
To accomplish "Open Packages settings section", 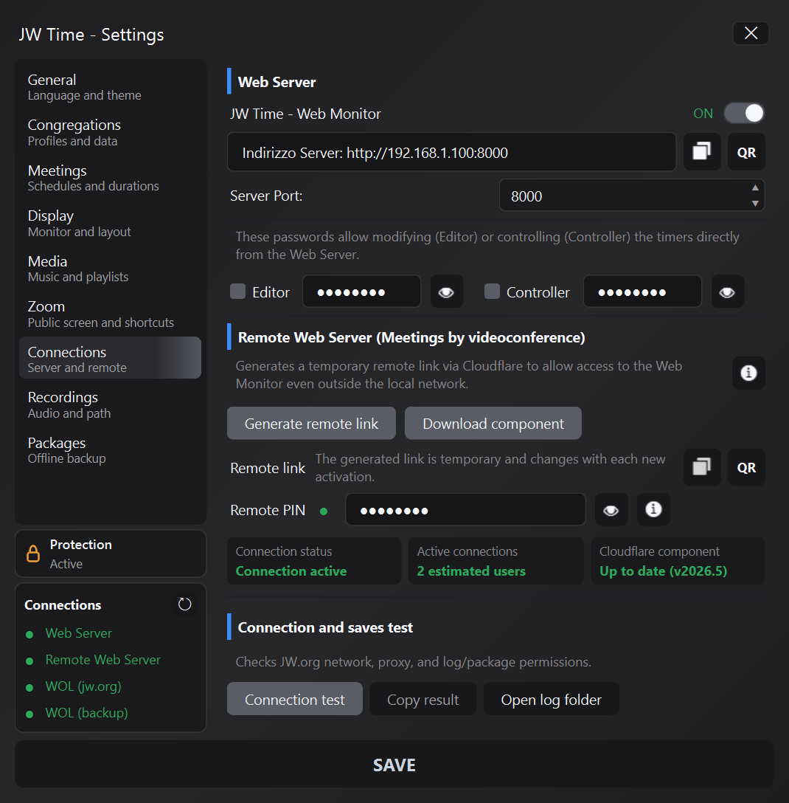I will pyautogui.click(x=110, y=450).
